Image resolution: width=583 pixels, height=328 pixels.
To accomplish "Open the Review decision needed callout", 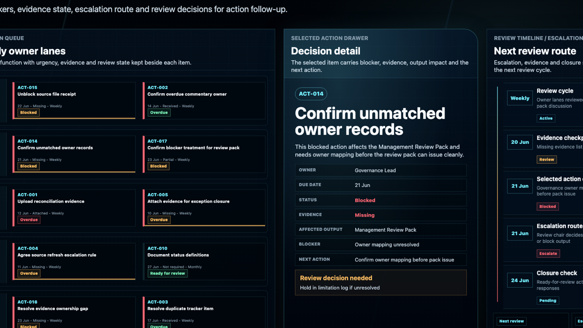I will pos(380,282).
